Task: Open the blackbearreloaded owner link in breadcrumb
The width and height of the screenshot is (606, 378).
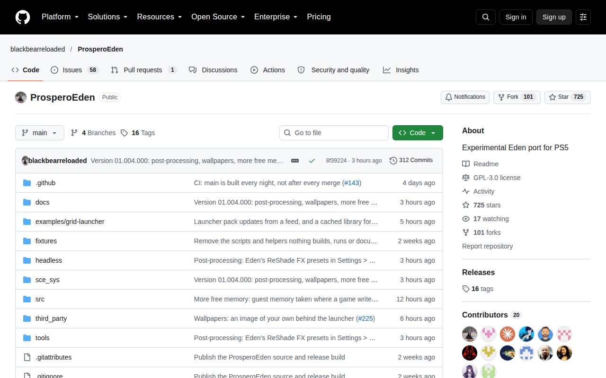Action: pyautogui.click(x=38, y=49)
